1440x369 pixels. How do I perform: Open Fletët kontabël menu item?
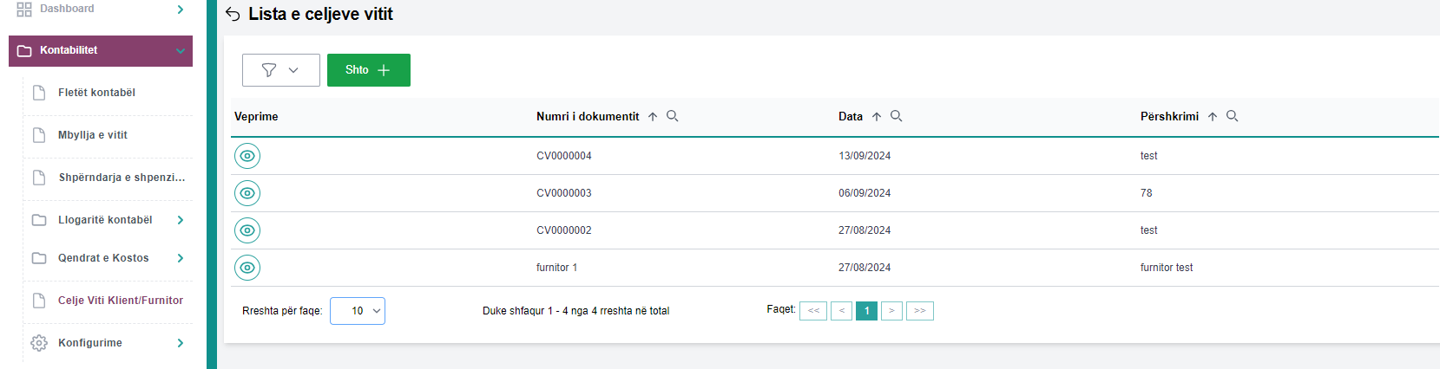[x=96, y=93]
